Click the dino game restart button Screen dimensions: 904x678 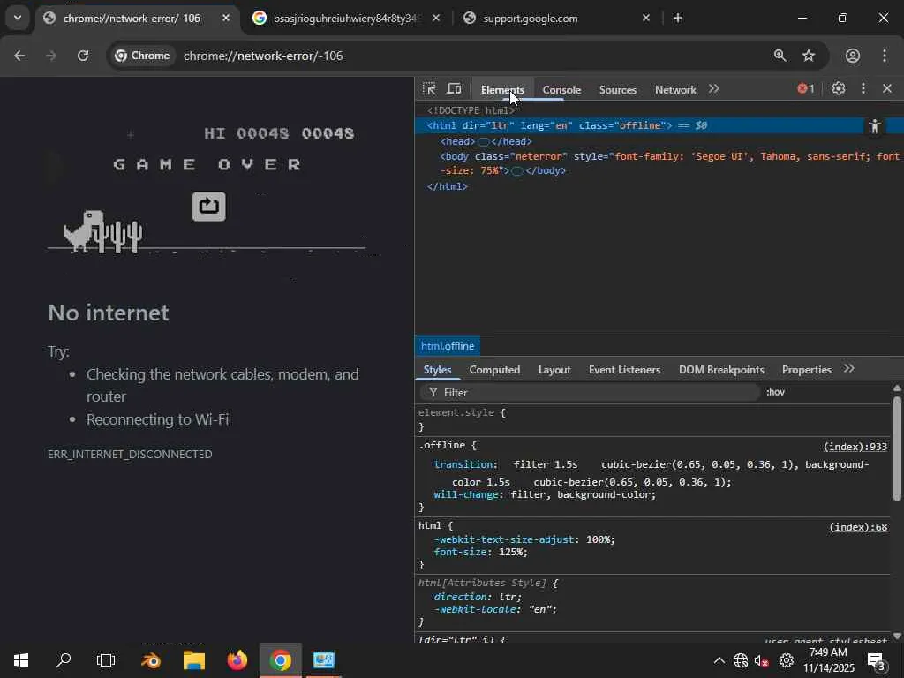pos(208,207)
